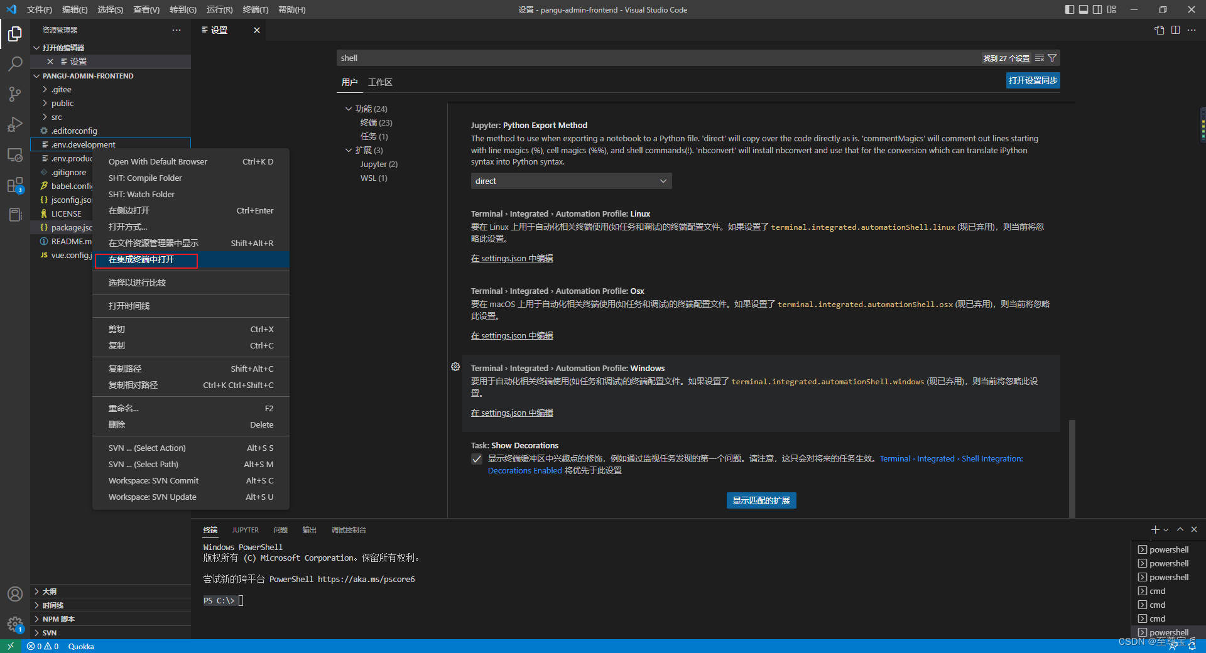Toggle primary sidebar layout icon
Screen dimensions: 1206x653
pos(1070,9)
